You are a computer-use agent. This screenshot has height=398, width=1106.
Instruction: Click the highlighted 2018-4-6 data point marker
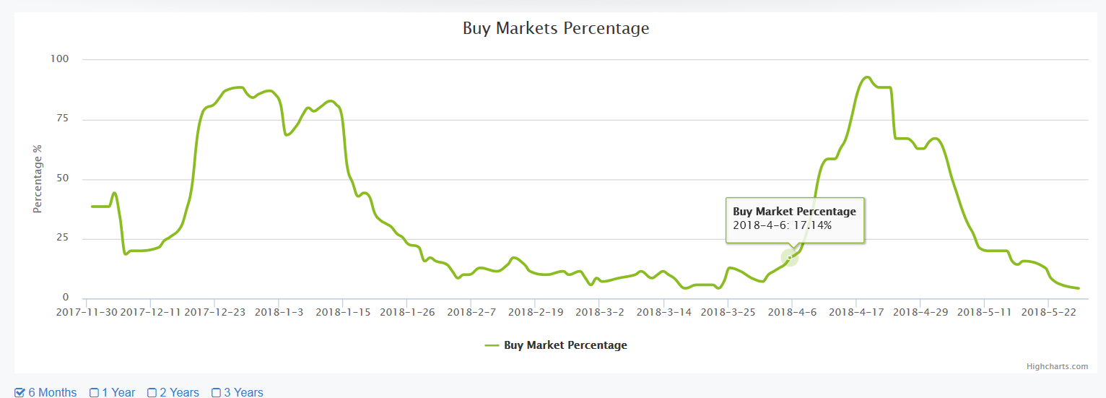pyautogui.click(x=790, y=257)
